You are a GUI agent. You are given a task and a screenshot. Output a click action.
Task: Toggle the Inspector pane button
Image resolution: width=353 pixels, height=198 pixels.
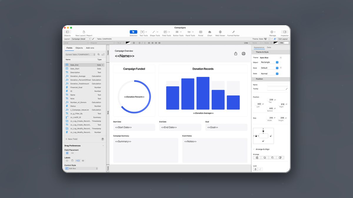point(284,32)
